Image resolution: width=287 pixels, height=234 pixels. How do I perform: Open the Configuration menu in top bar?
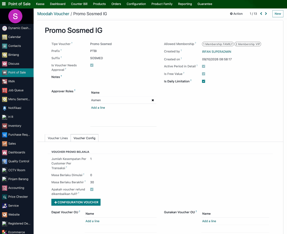pos(136,4)
